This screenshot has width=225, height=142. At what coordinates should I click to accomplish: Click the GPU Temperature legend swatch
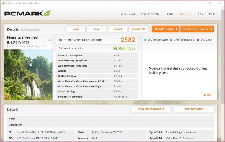click(171, 40)
